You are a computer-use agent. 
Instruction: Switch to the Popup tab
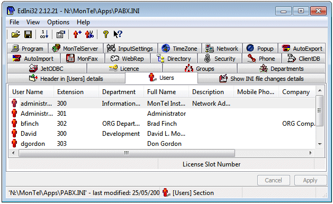point(260,48)
